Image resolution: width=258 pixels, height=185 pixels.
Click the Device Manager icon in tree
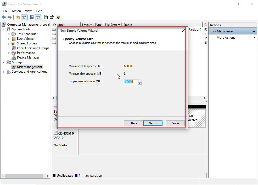[x=14, y=57]
